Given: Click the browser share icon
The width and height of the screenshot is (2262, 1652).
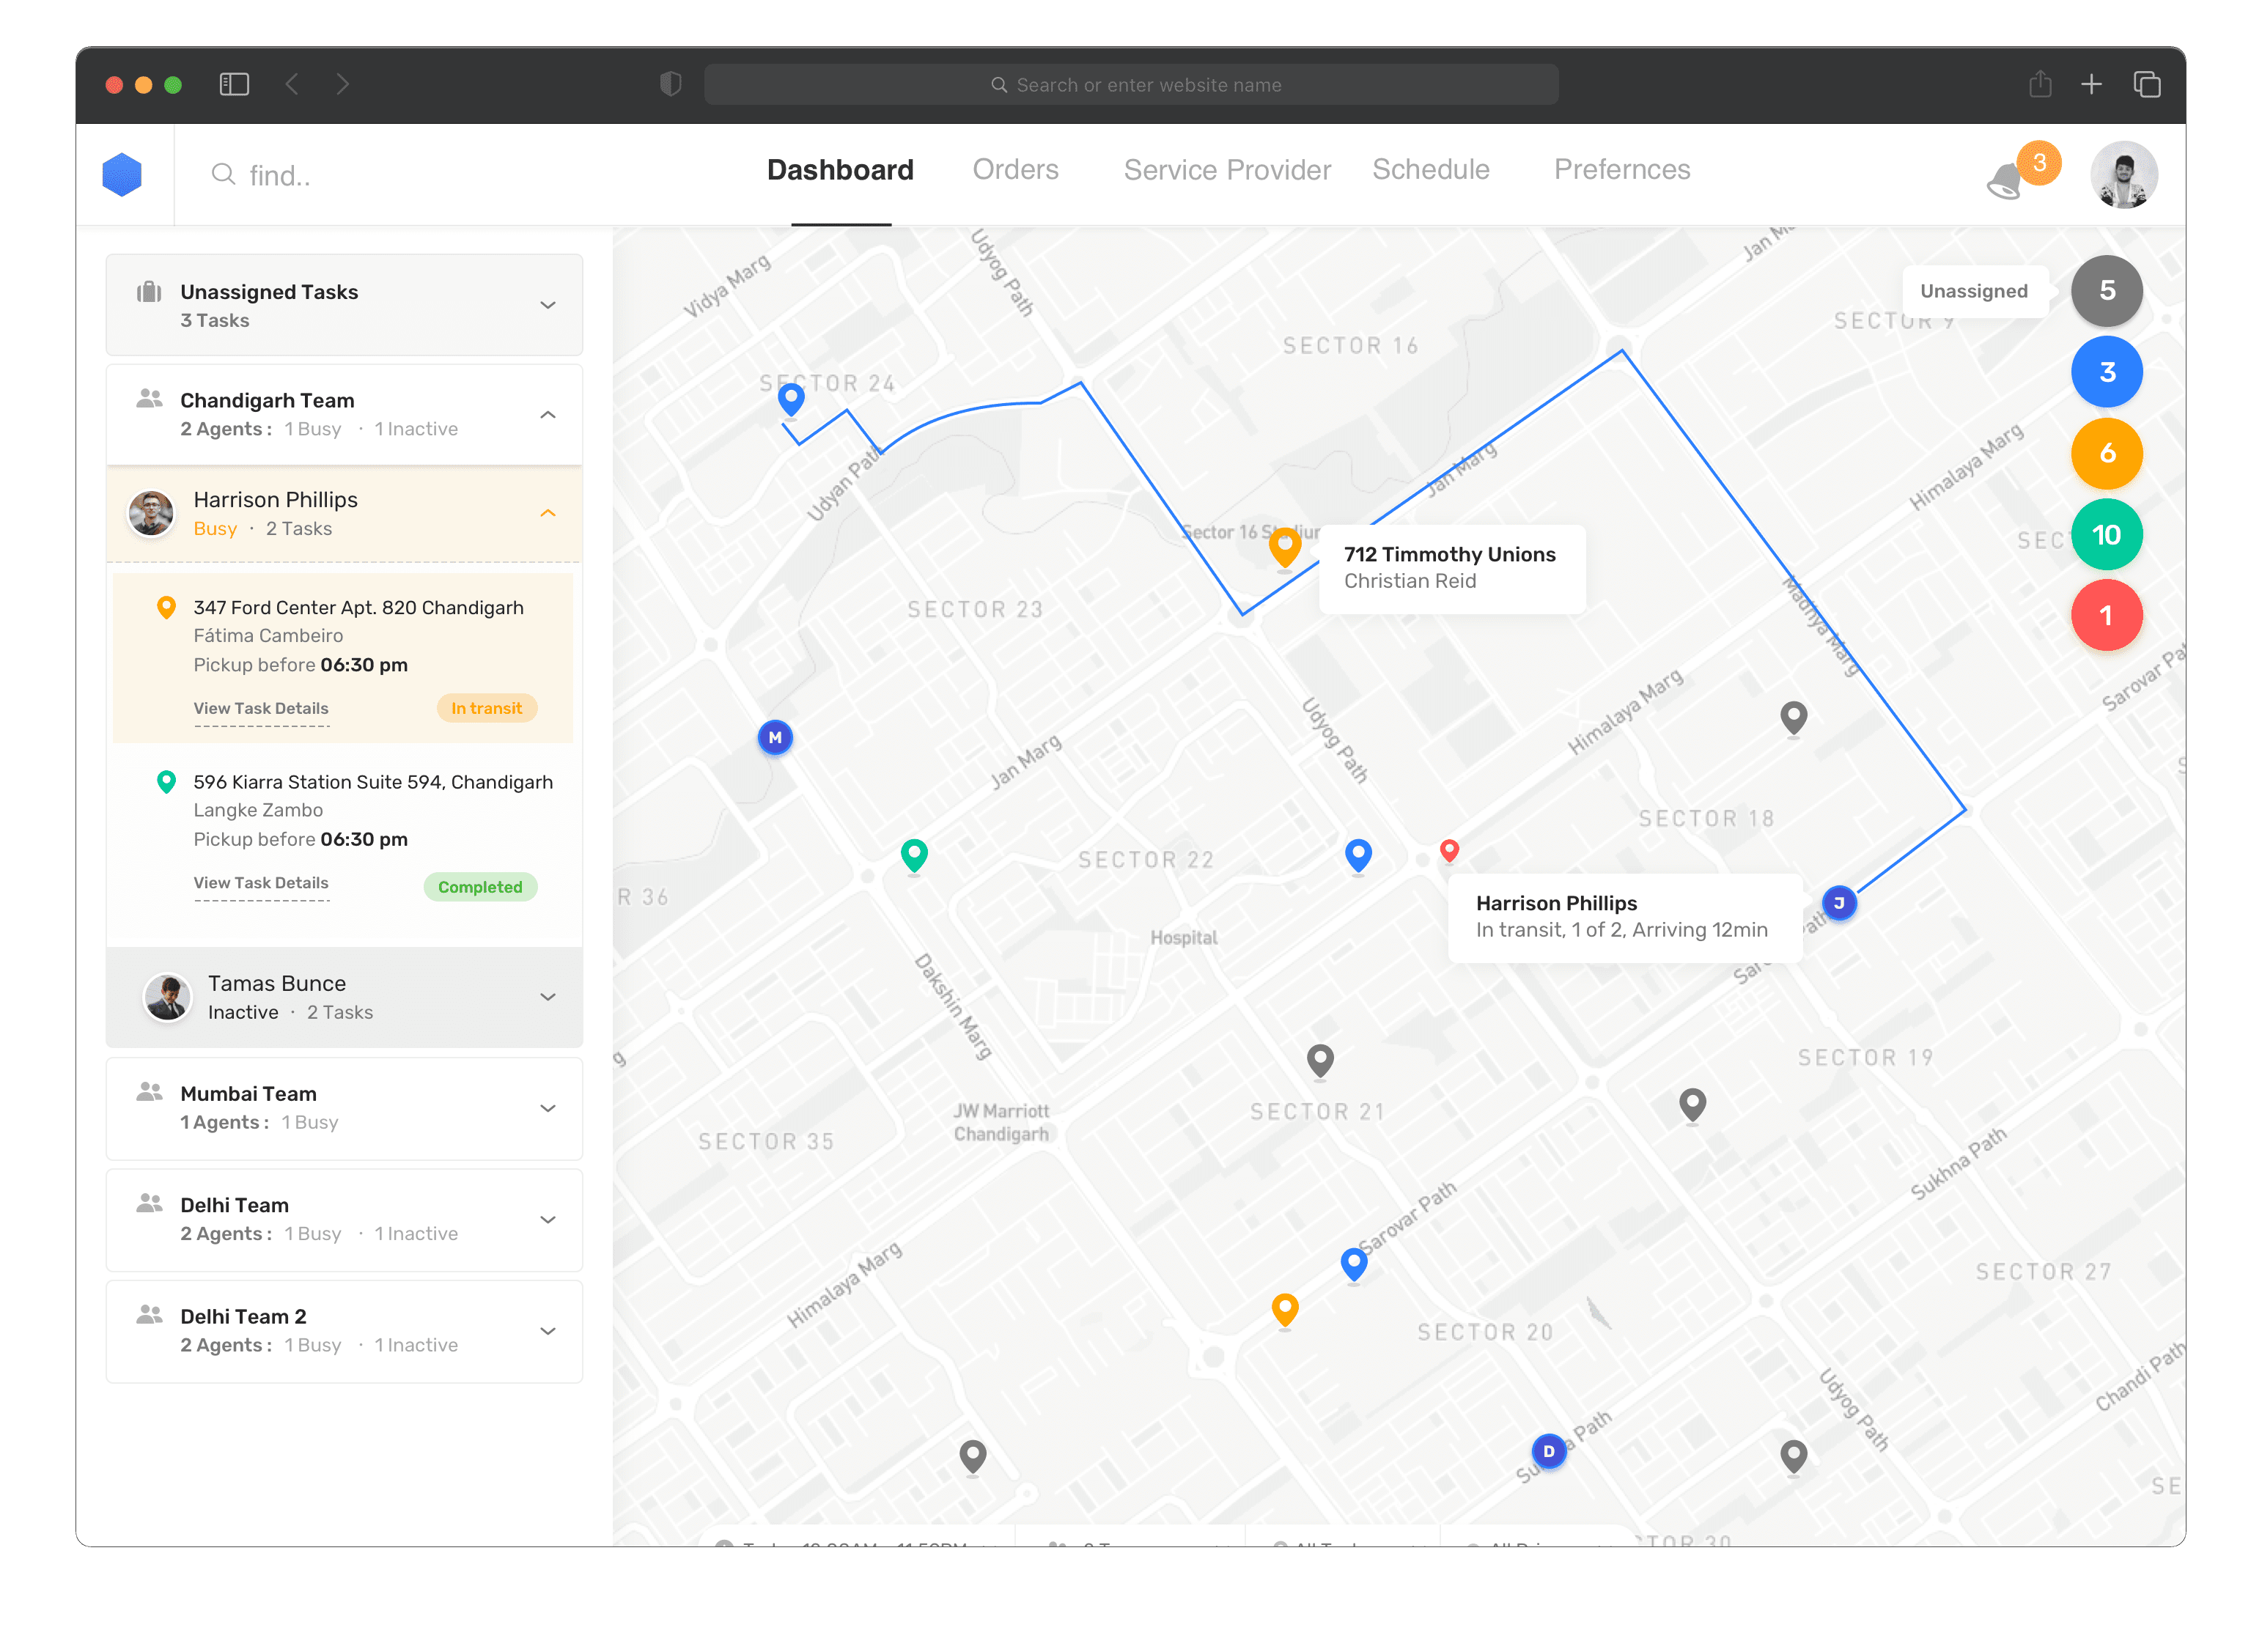Looking at the screenshot, I should coord(2040,84).
